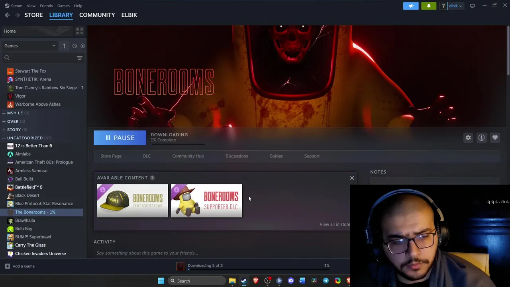510x287 pixels.
Task: Open the Games menu
Action: coord(63,6)
